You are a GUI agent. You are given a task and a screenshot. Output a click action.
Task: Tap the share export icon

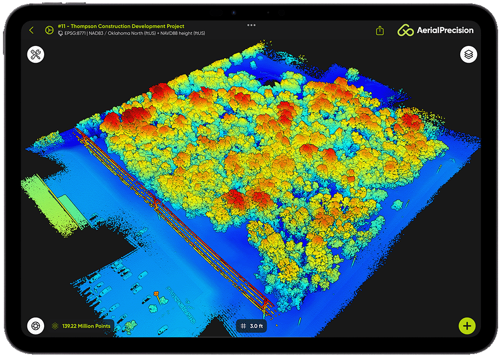pos(380,30)
